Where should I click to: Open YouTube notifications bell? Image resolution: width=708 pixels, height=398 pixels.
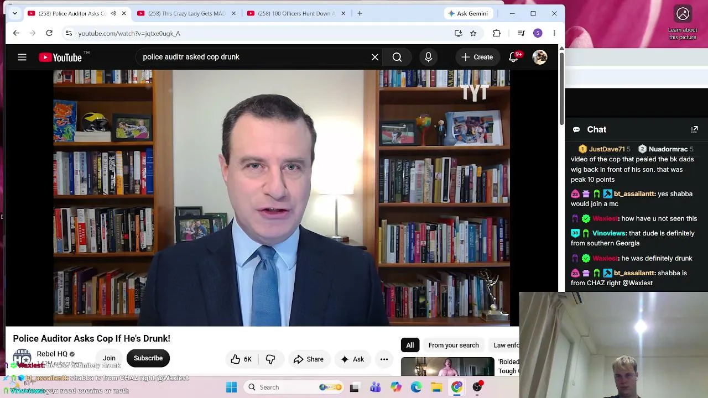[x=513, y=57]
